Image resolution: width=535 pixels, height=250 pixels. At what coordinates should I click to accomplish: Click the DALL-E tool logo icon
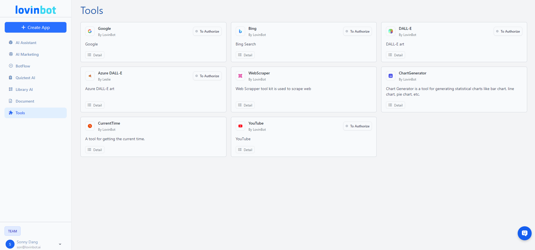tap(391, 31)
